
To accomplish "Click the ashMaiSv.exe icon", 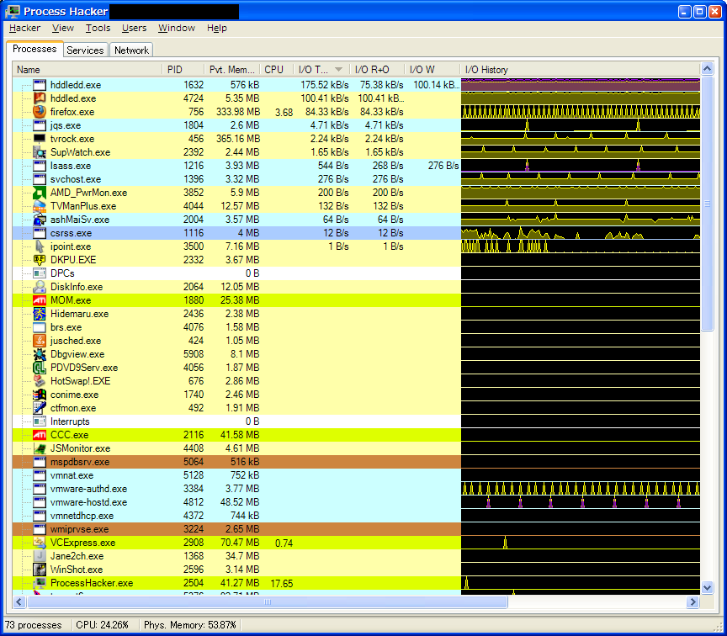I will point(40,220).
